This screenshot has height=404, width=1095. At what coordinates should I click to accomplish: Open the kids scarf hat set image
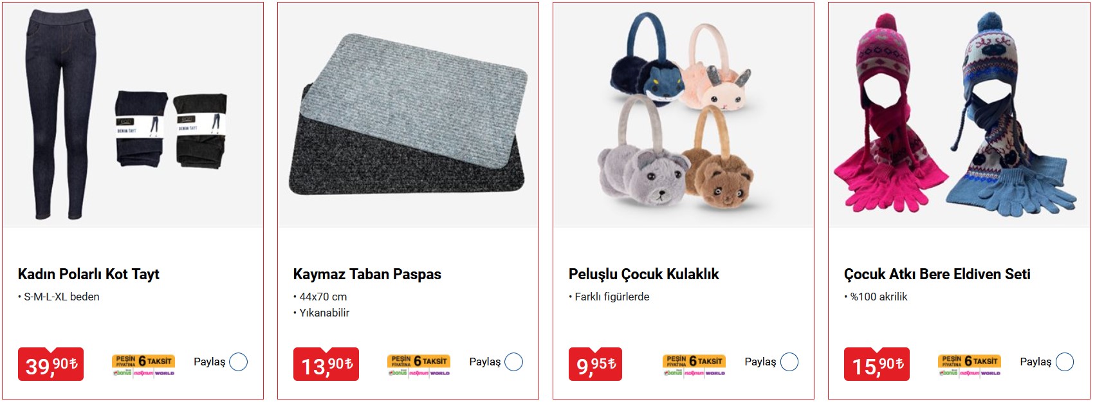(x=959, y=115)
